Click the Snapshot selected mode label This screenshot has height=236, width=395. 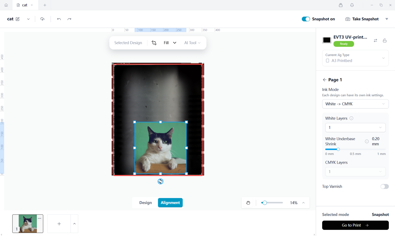[x=380, y=214]
